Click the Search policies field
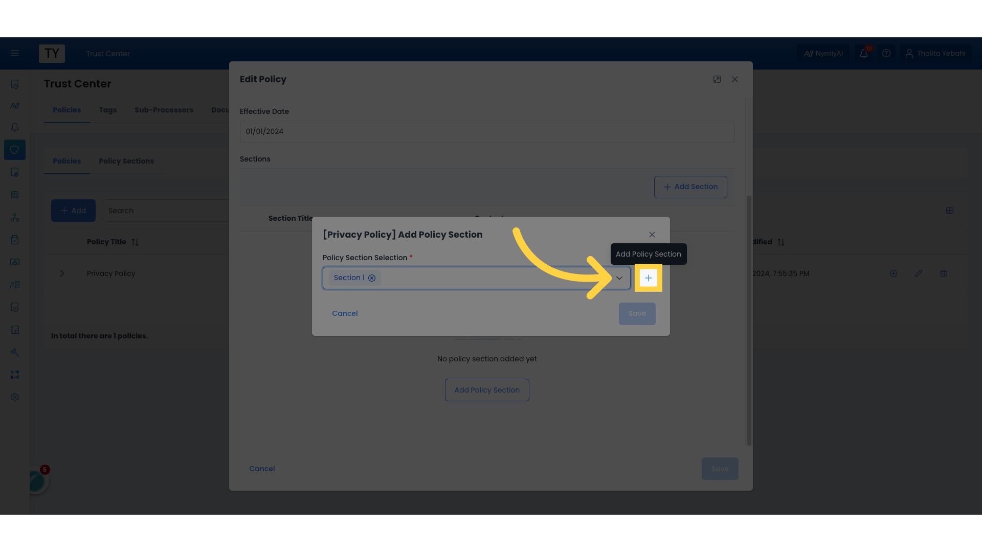 coord(166,211)
